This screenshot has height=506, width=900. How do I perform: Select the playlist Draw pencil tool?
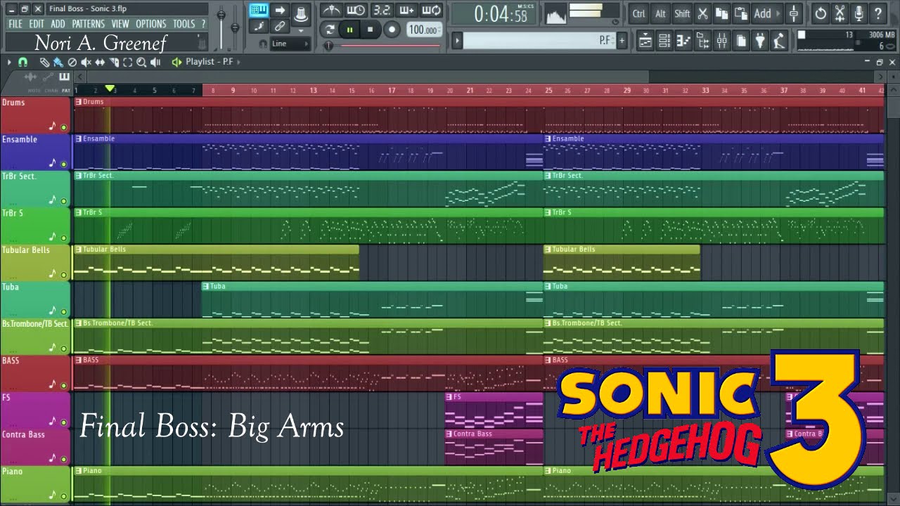(x=44, y=62)
